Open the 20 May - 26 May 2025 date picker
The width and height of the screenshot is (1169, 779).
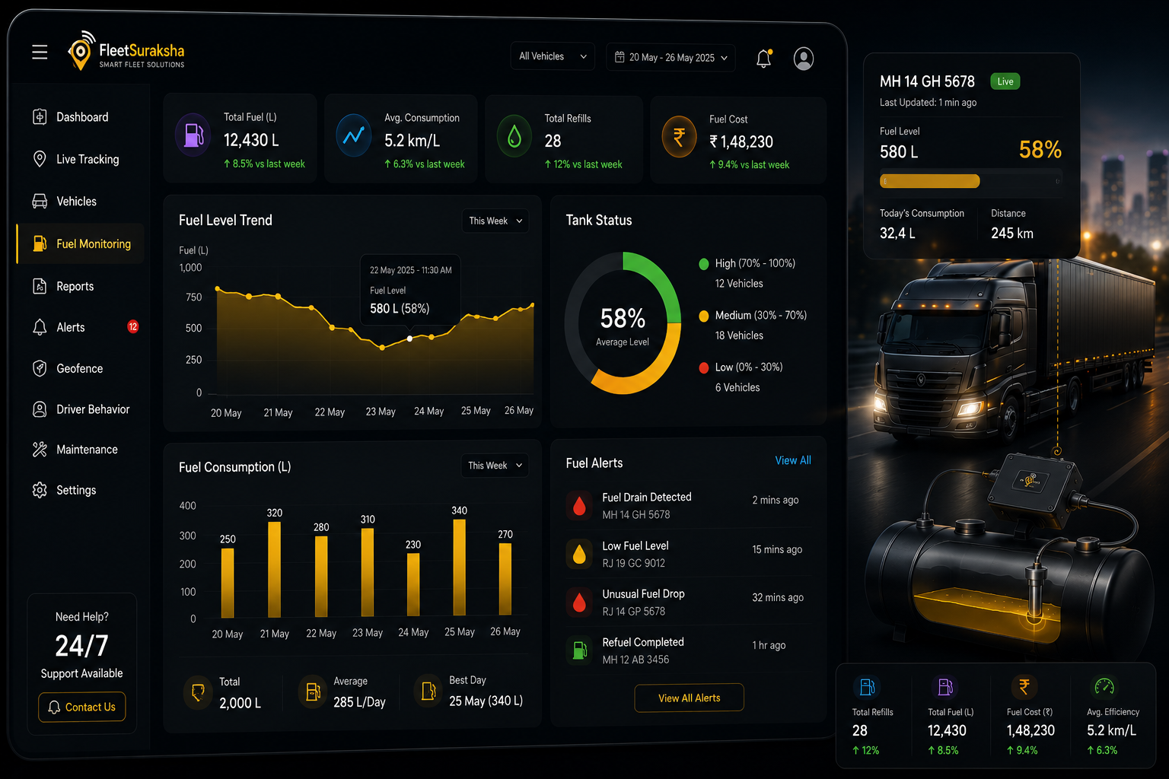[x=671, y=58]
